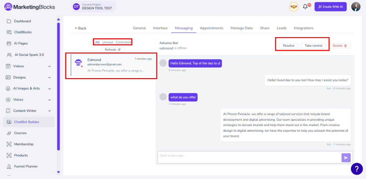Image resolution: width=366 pixels, height=179 pixels.
Task: Click the AI Social Spark 3.0 icon
Action: (x=9, y=55)
